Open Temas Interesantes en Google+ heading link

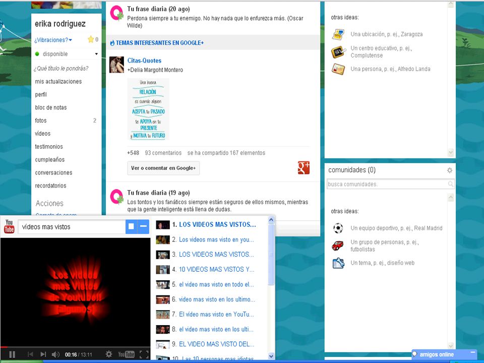(160, 43)
